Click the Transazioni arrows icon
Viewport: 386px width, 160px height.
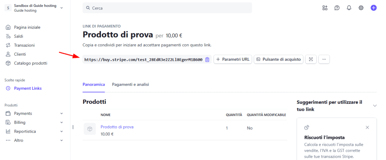point(8,45)
